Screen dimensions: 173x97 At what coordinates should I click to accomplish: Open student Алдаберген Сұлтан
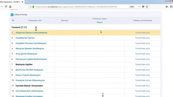point(25,38)
